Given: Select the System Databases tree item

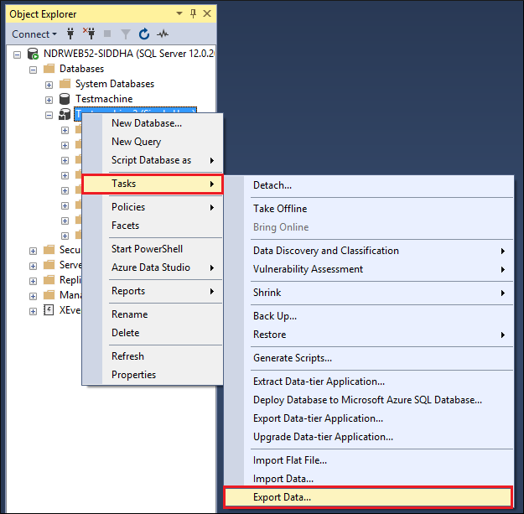Looking at the screenshot, I should pyautogui.click(x=114, y=84).
